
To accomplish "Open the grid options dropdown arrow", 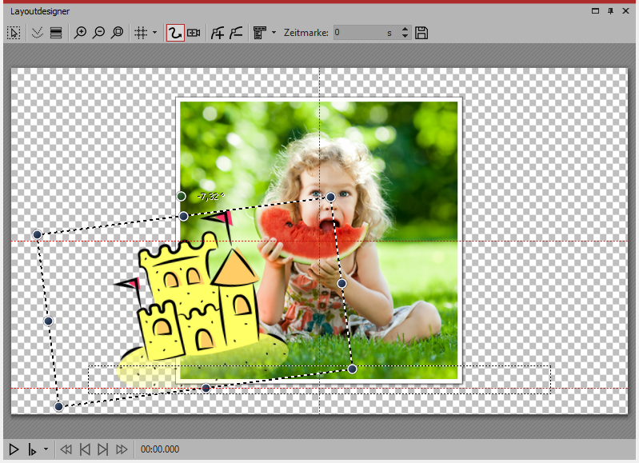I will pyautogui.click(x=154, y=32).
